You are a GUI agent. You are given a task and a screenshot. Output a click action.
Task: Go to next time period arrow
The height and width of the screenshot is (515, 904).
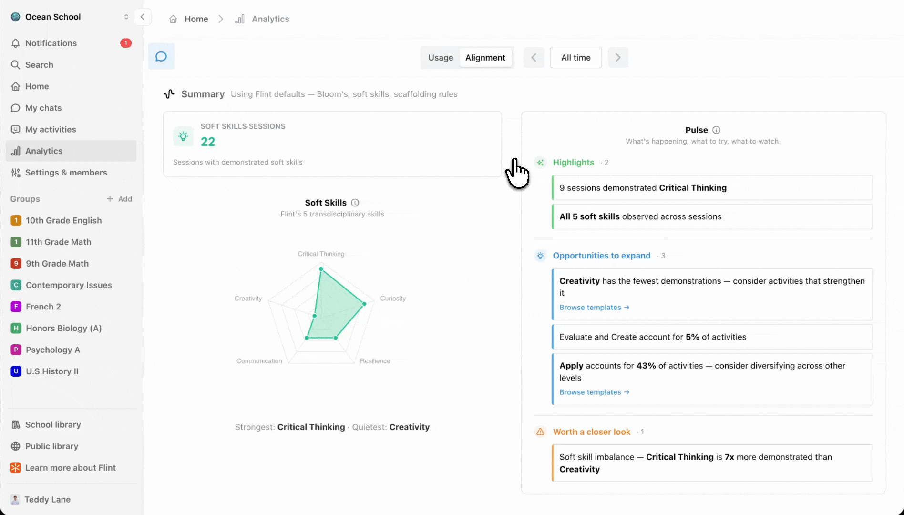click(618, 57)
